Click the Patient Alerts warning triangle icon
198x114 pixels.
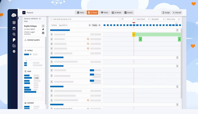25,40
